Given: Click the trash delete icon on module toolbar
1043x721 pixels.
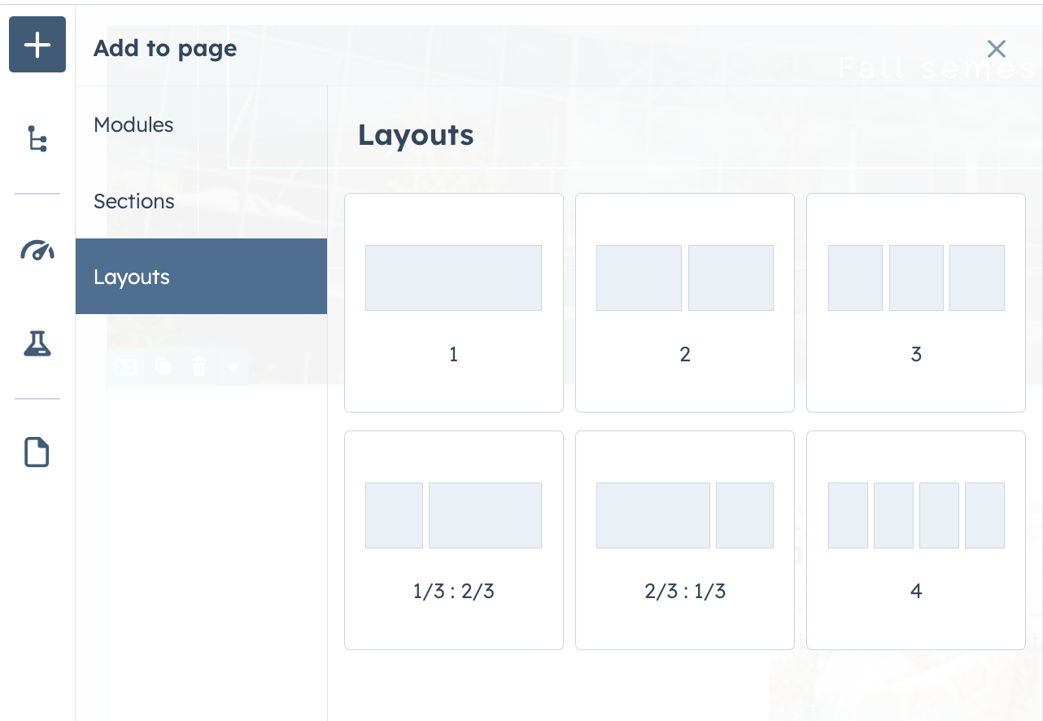Looking at the screenshot, I should click(x=199, y=366).
